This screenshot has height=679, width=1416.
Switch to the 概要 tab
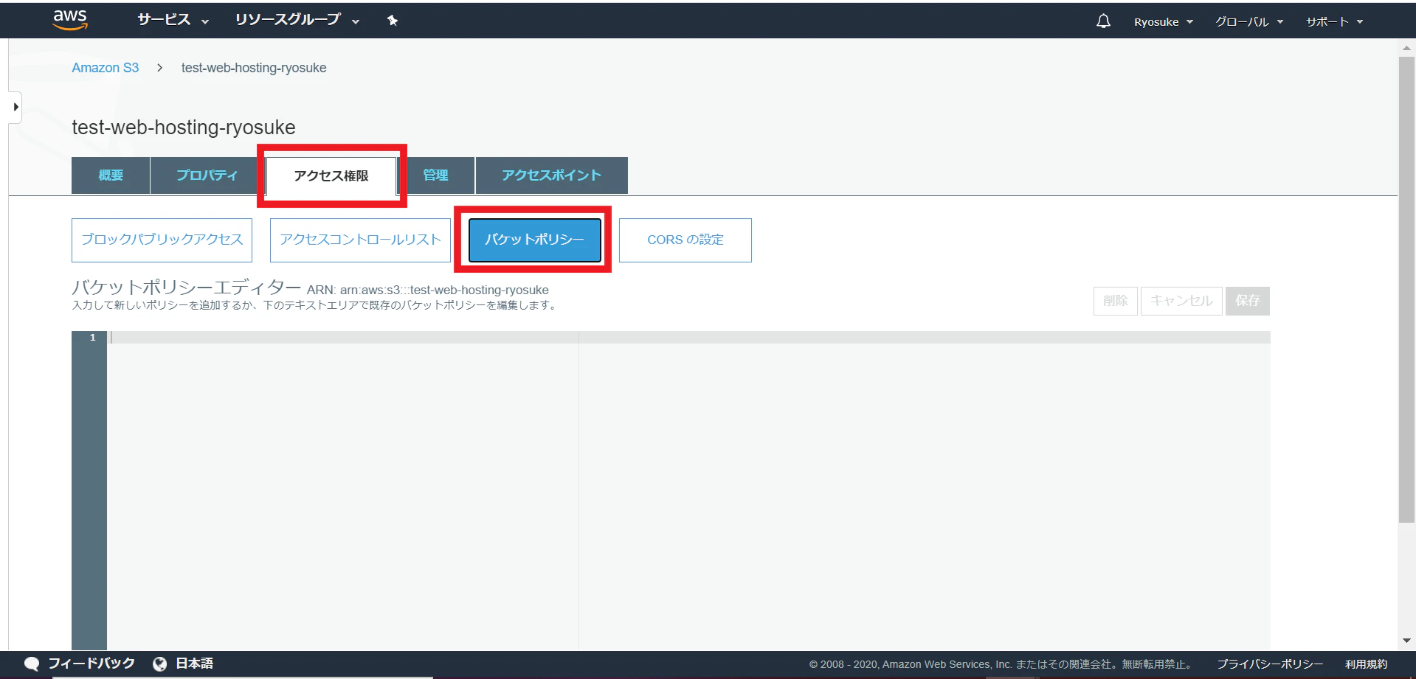(111, 175)
